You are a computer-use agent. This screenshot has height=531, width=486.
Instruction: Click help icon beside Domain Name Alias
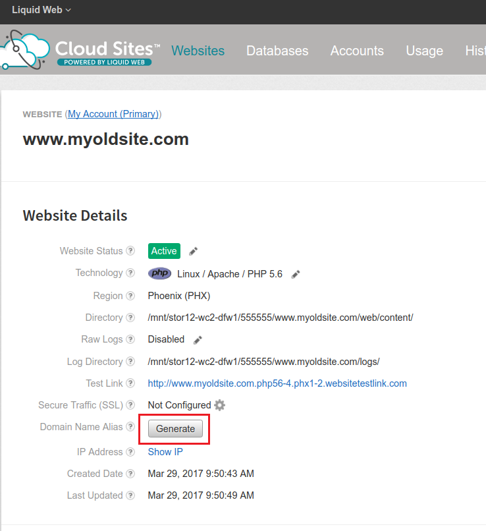[130, 427]
